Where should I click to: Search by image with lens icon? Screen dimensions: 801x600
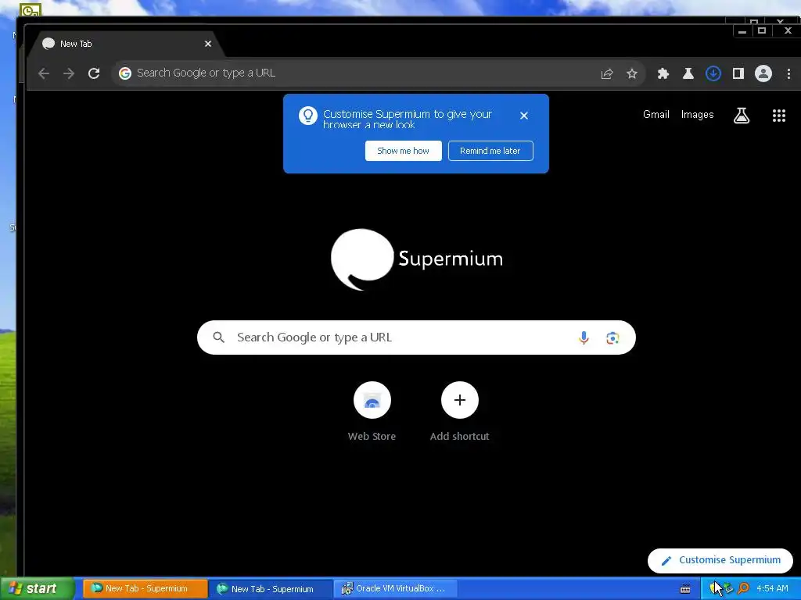click(x=612, y=337)
